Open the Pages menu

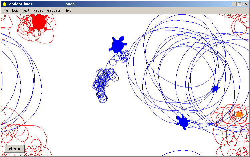(x=38, y=10)
